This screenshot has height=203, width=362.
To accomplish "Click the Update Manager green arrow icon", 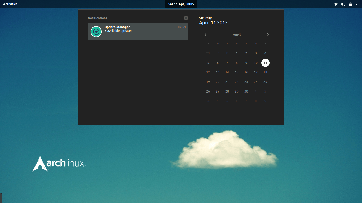I will [96, 31].
